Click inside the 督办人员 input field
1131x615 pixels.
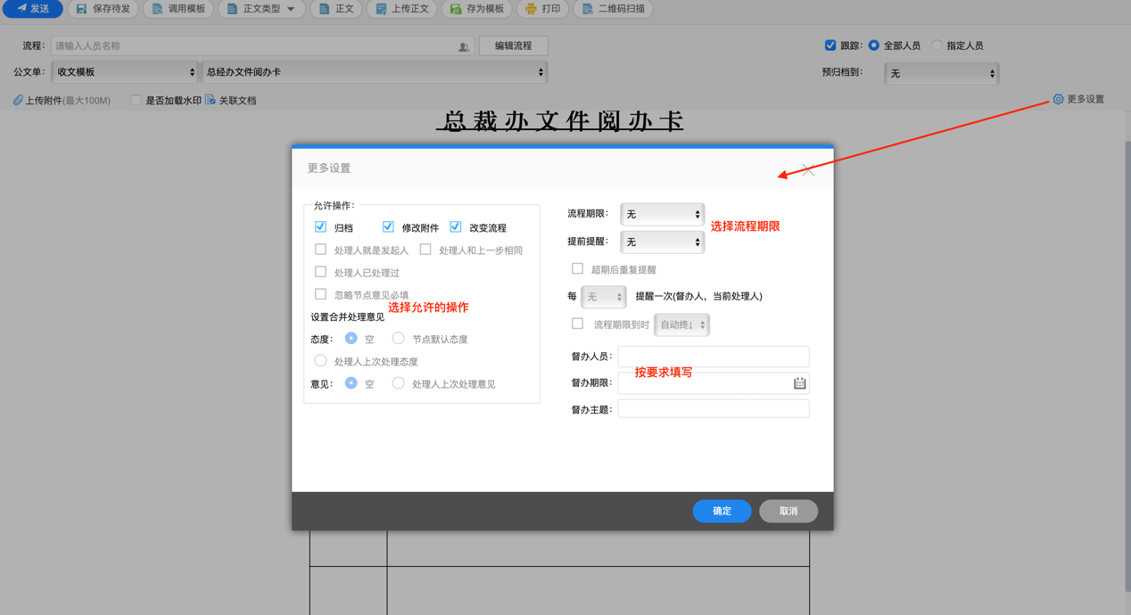pyautogui.click(x=713, y=356)
